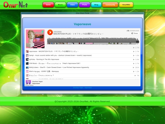Click the OnurNet logo
The height and width of the screenshot is (124, 165).
pos(16,5)
